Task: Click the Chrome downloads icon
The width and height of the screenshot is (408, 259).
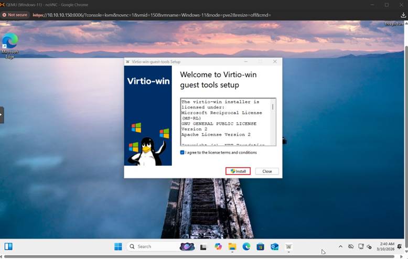Action: coord(403,15)
